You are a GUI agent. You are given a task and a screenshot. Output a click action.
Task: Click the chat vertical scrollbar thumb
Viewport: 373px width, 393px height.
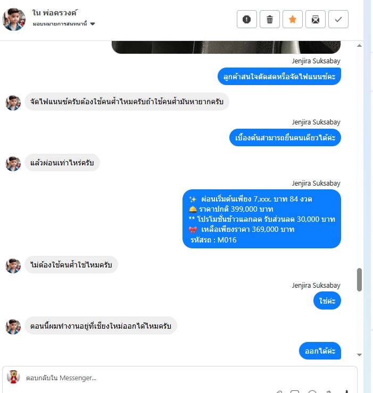(x=360, y=280)
